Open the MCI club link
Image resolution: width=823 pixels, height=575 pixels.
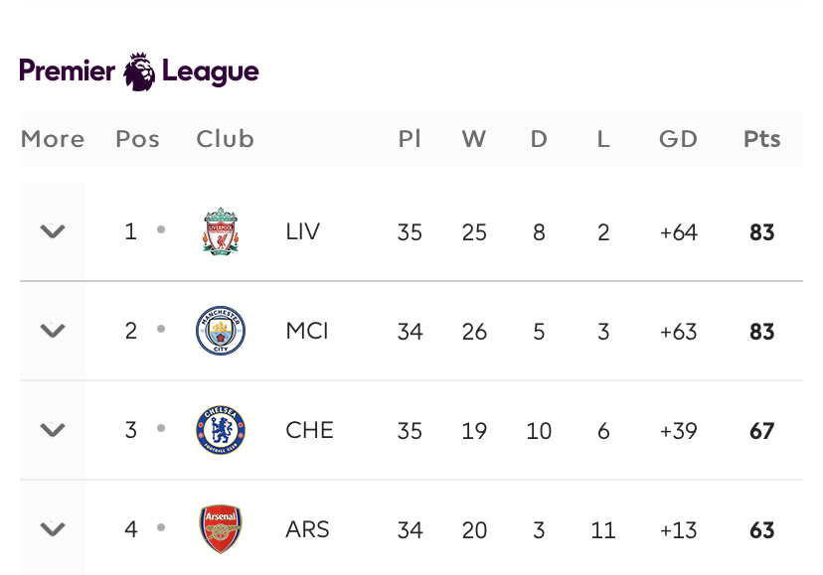307,331
